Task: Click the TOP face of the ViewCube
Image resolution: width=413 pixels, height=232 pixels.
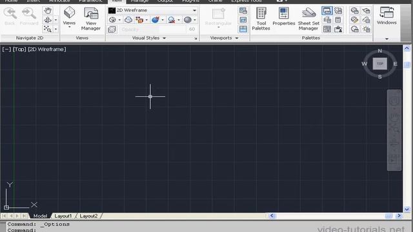Action: pos(380,64)
